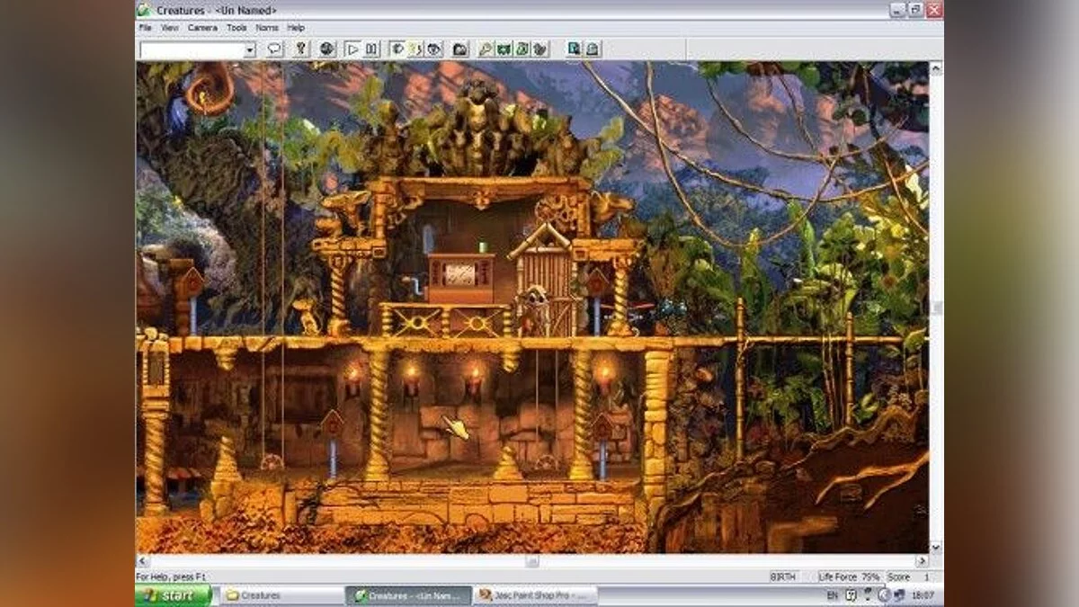Click the speech bubble icon in toolbar
Viewport: 1079px width, 607px height.
click(275, 49)
